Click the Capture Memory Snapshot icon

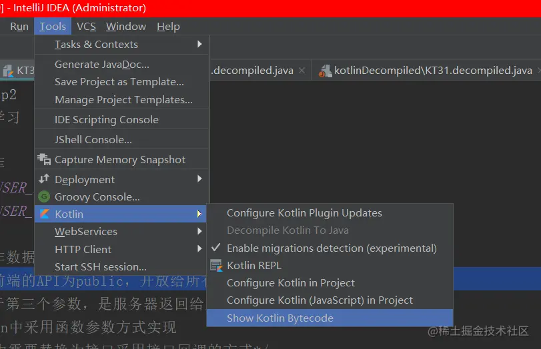44,159
